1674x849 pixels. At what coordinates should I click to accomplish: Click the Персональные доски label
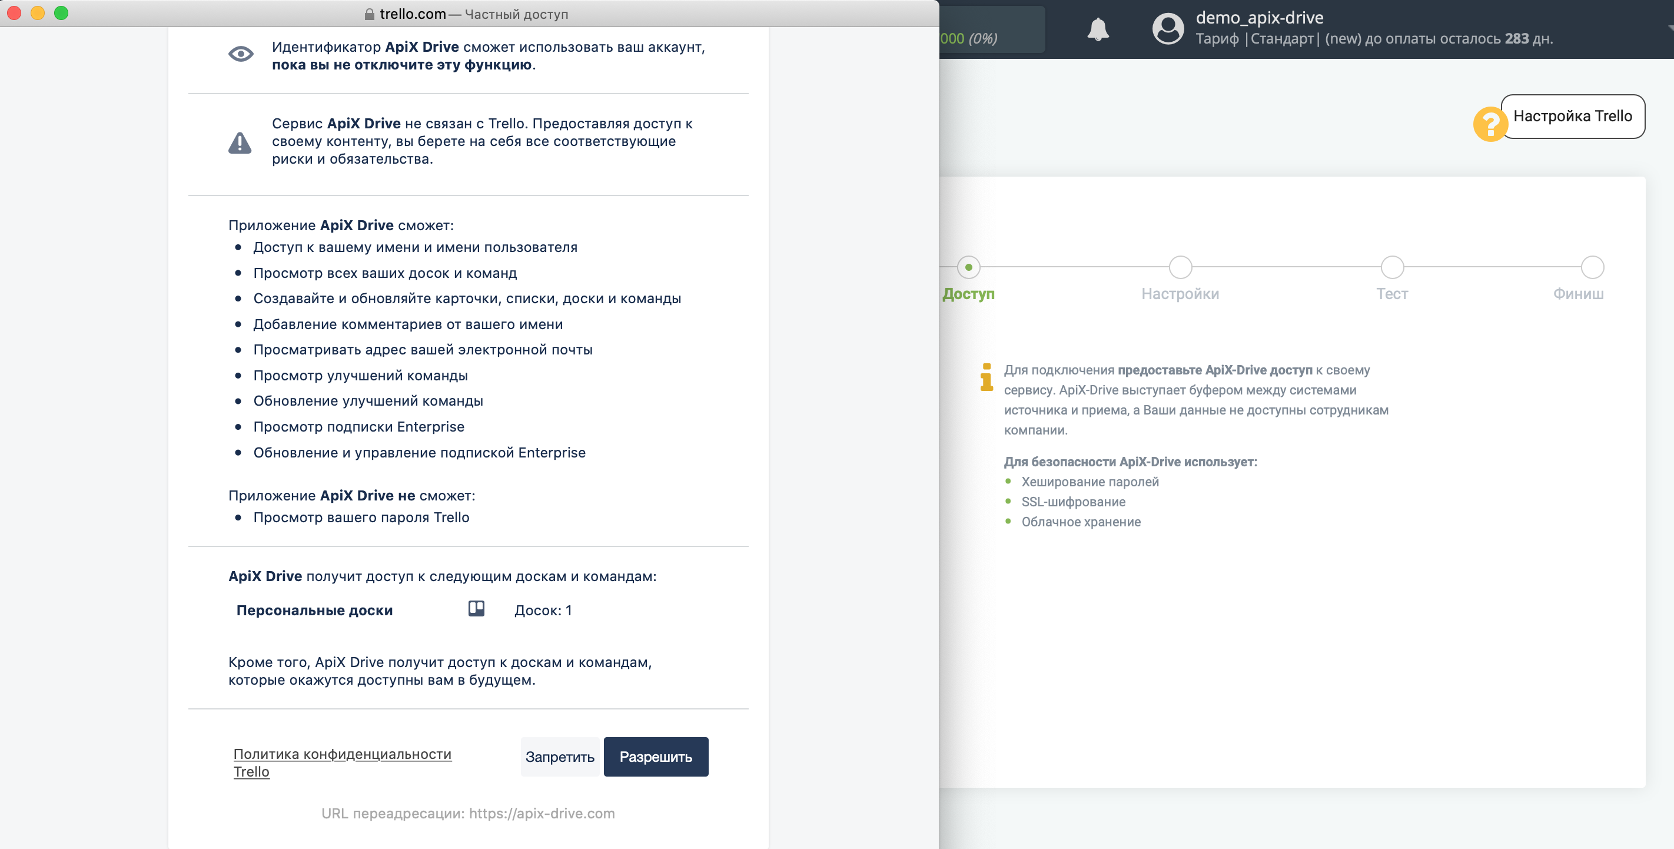click(314, 611)
